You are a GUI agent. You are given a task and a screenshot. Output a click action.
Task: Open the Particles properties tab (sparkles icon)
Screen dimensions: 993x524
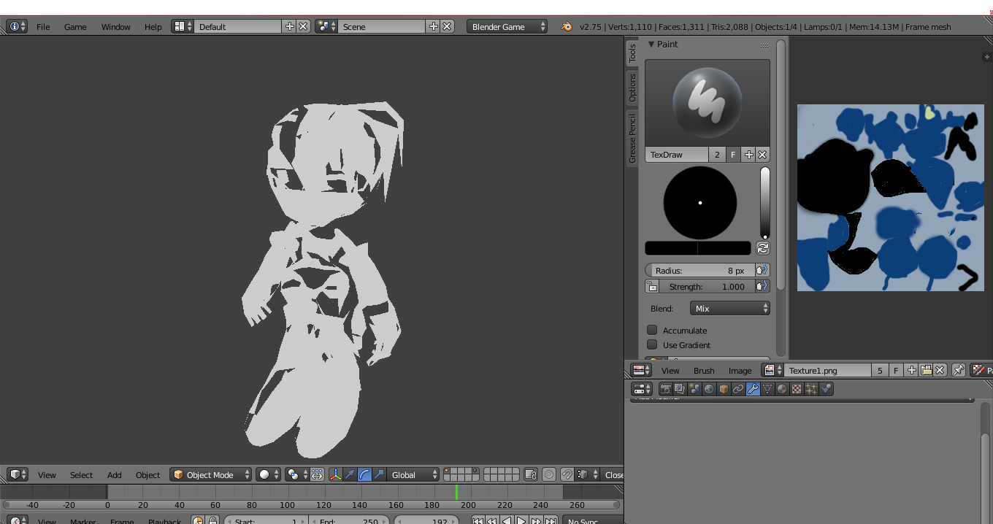pyautogui.click(x=811, y=389)
